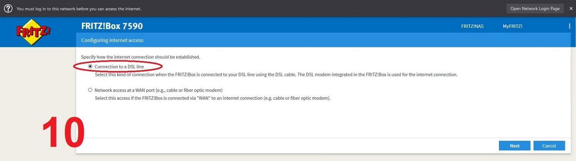Click the question mark icon in notification bar
The image size is (576, 161).
point(8,8)
